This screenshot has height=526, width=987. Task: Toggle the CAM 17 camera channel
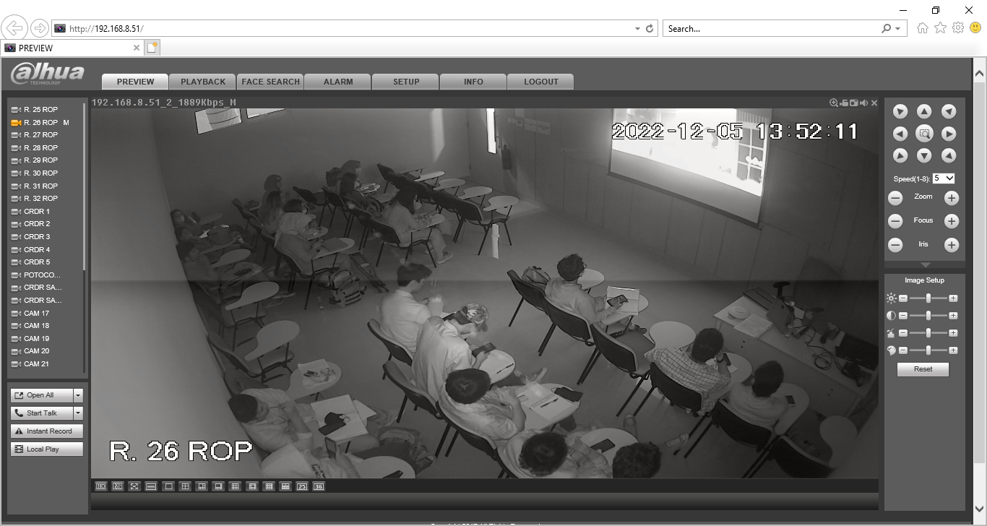pos(30,314)
